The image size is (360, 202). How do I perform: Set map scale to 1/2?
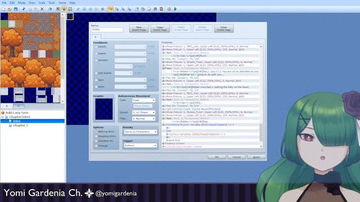(x=117, y=9)
